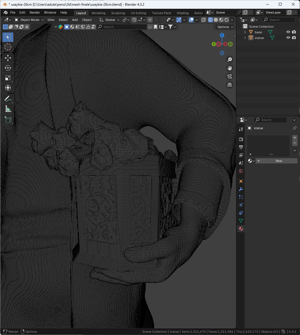Viewport: 300px width, 335px height.
Task: Hide the statue object in viewport
Action: pyautogui.click(x=288, y=38)
